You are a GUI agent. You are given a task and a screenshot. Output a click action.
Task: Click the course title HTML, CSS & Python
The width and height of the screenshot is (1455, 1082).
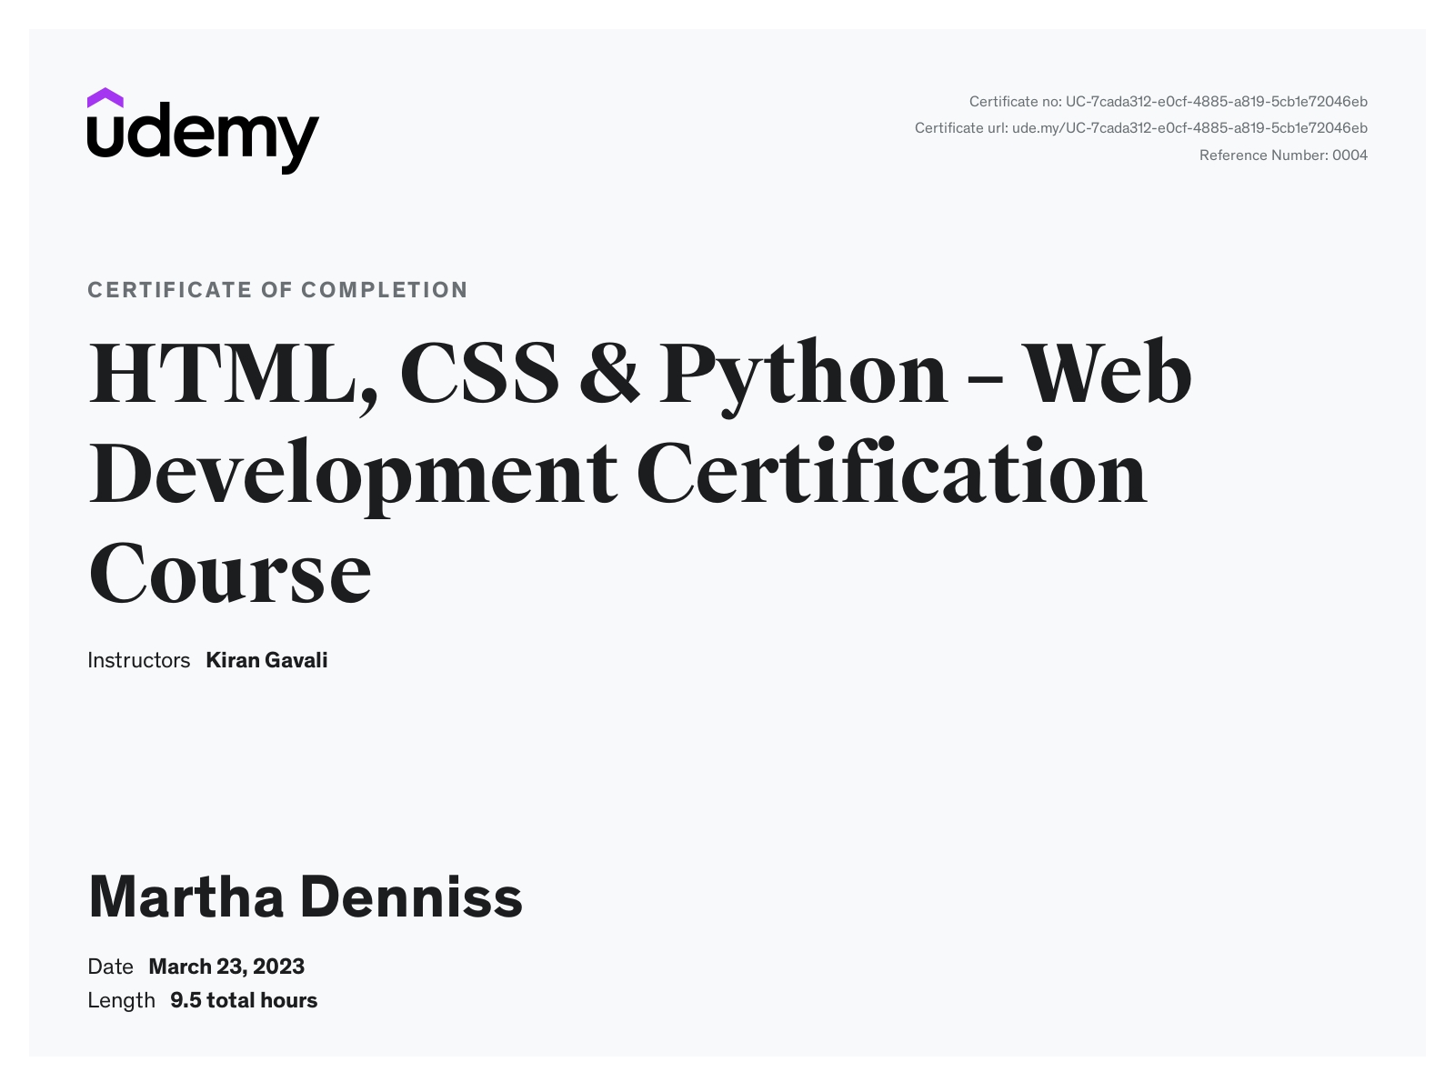point(639,472)
